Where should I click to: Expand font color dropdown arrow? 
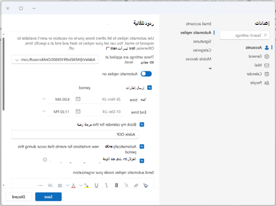tap(67, 185)
